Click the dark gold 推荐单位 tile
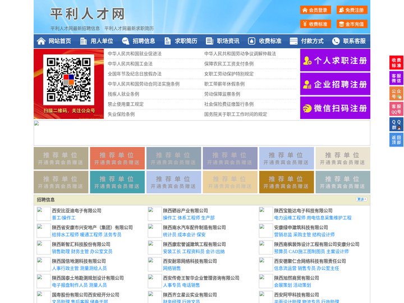Viewport: 404px width, 303px height. [287, 182]
